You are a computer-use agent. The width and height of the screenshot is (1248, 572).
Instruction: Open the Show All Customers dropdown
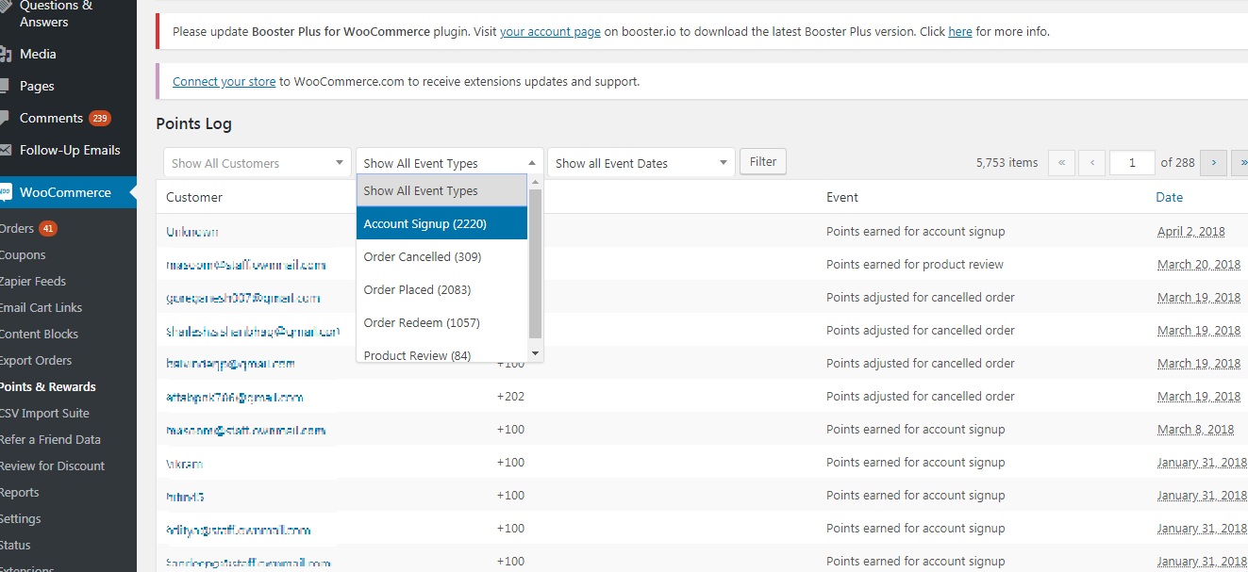(x=257, y=163)
